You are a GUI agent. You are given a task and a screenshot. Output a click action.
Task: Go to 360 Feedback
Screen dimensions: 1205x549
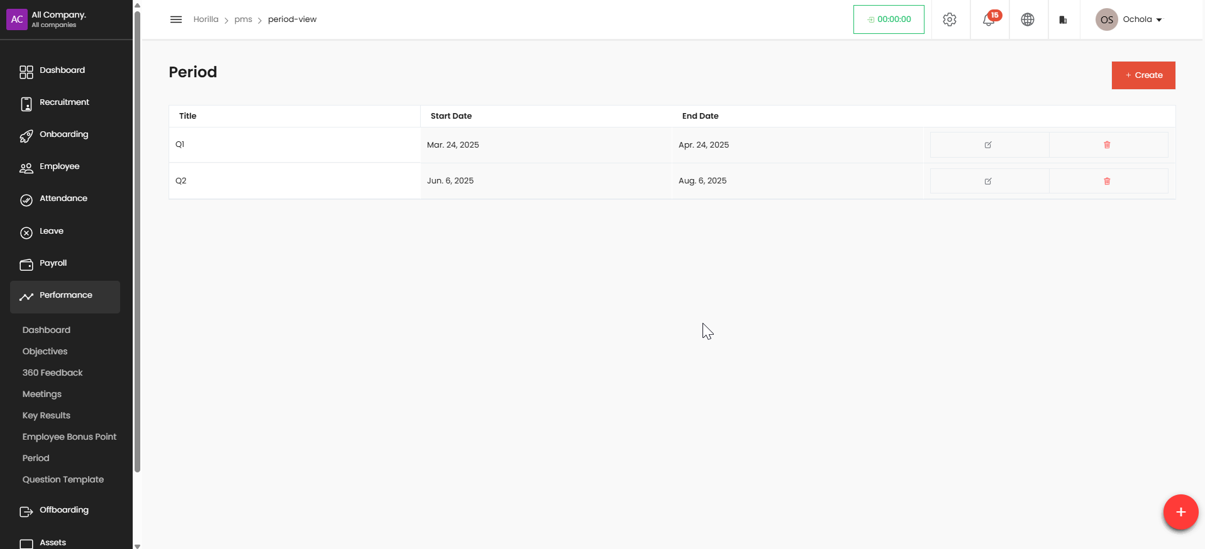(53, 372)
